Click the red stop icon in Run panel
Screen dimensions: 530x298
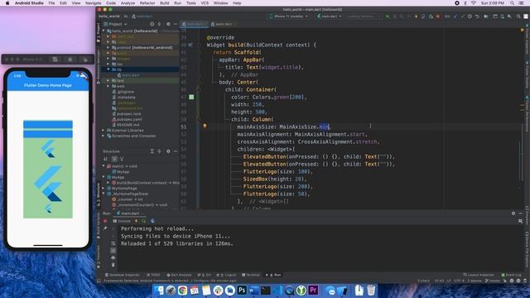[x=105, y=221]
